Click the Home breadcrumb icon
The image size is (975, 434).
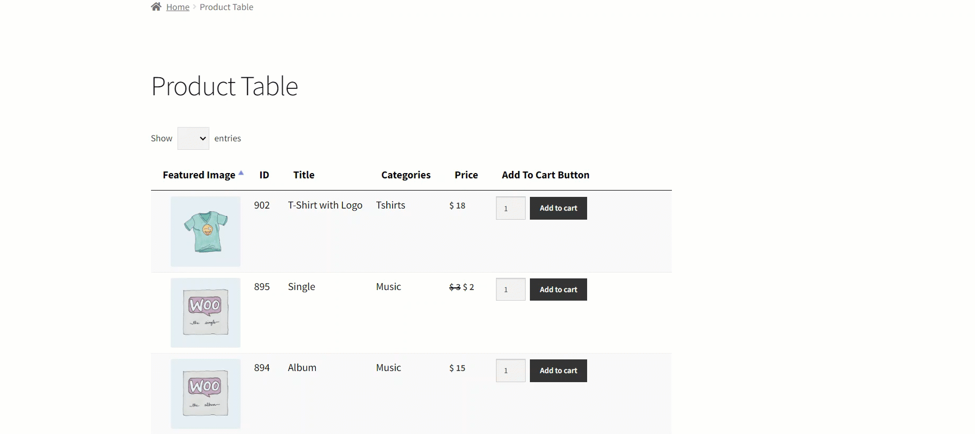[156, 7]
